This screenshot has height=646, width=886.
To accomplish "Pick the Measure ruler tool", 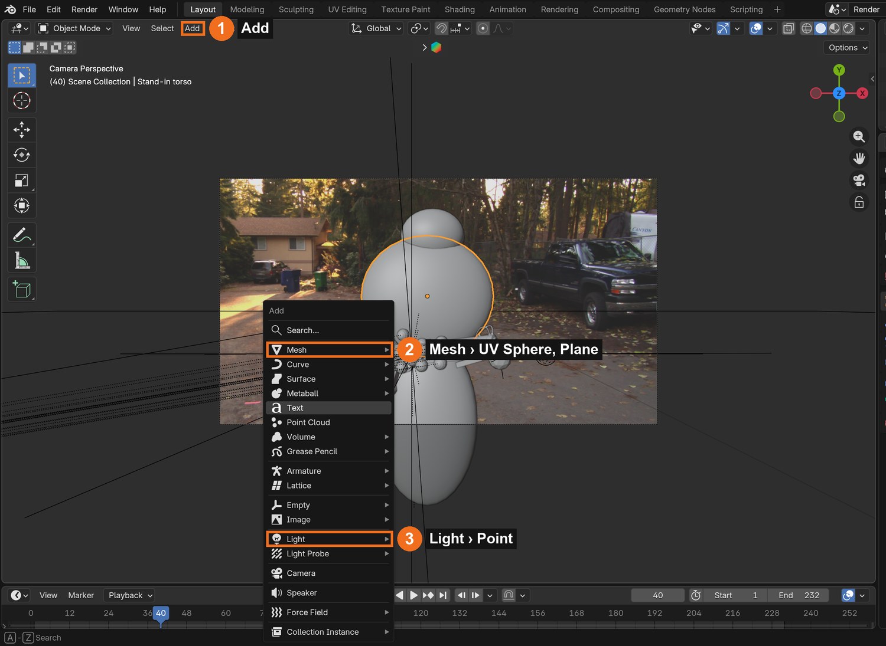I will tap(22, 260).
